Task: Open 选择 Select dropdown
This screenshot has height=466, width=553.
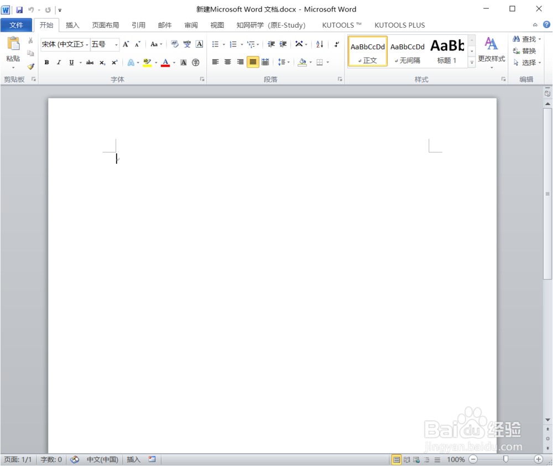Action: tap(527, 63)
